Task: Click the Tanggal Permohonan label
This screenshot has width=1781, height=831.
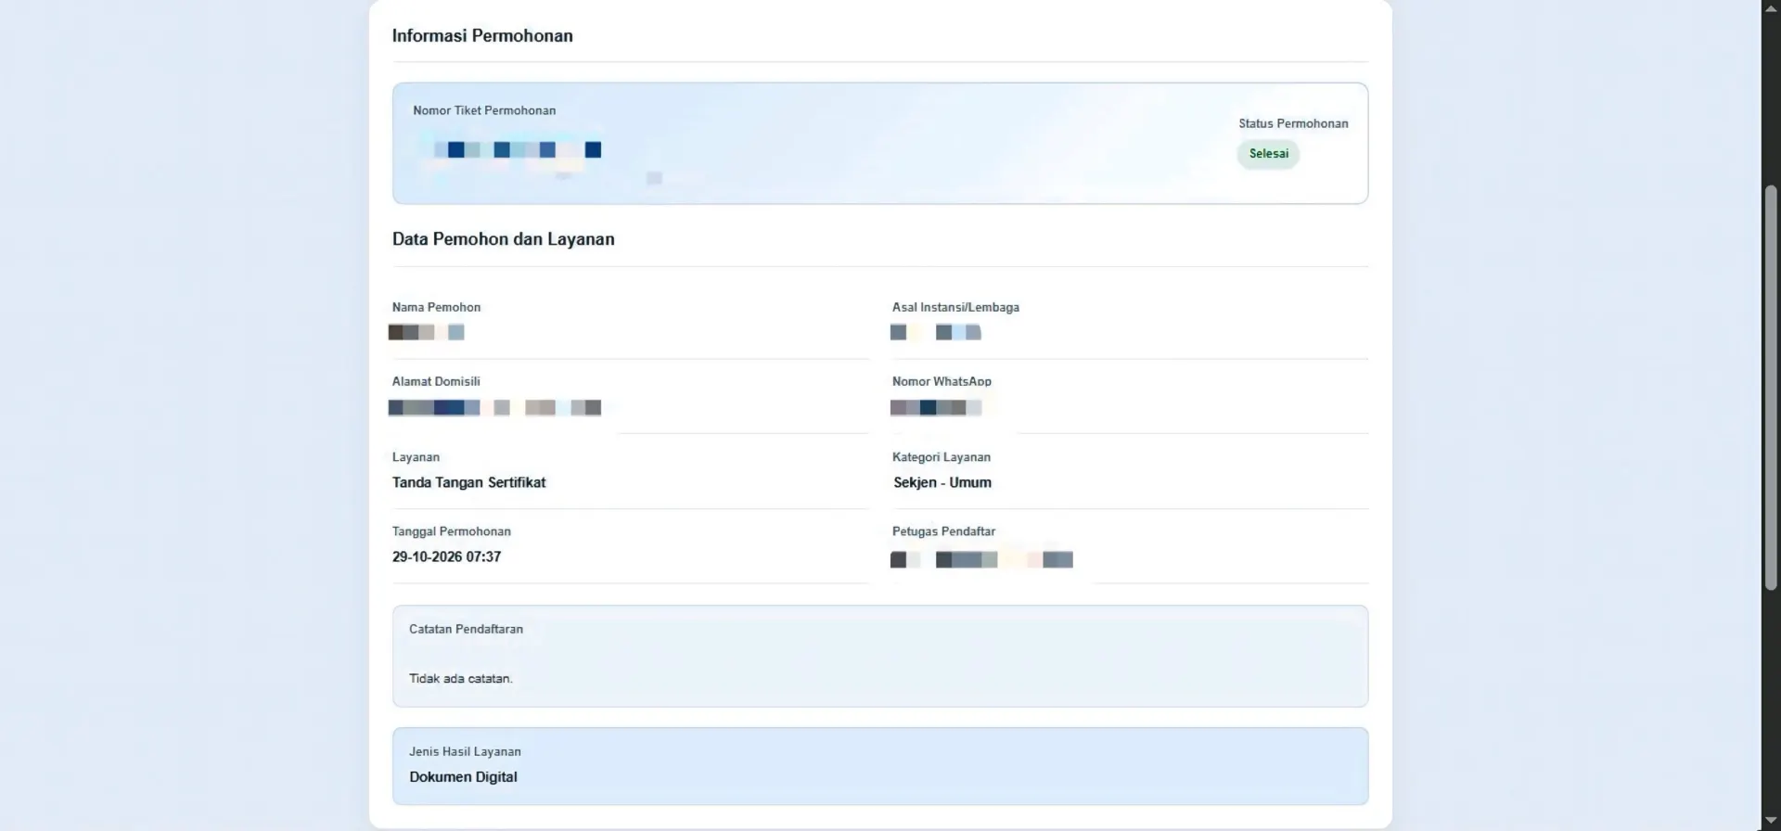Action: (451, 531)
